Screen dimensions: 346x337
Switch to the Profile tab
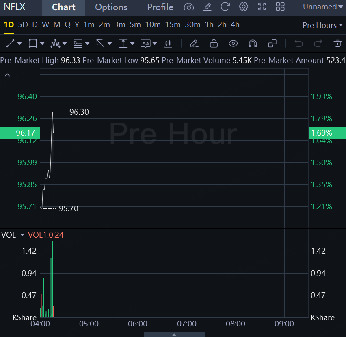coord(160,7)
